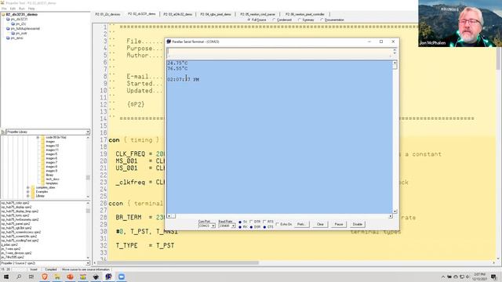The image size is (502, 282).
Task: Open the Com Port dropdown
Action: tap(213, 226)
